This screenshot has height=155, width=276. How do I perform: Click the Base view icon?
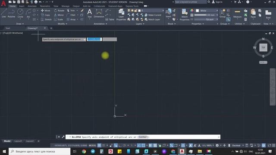pyautogui.click(x=268, y=14)
